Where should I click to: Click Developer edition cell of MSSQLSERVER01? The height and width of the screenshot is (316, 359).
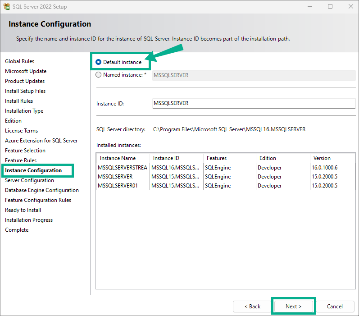coord(283,186)
